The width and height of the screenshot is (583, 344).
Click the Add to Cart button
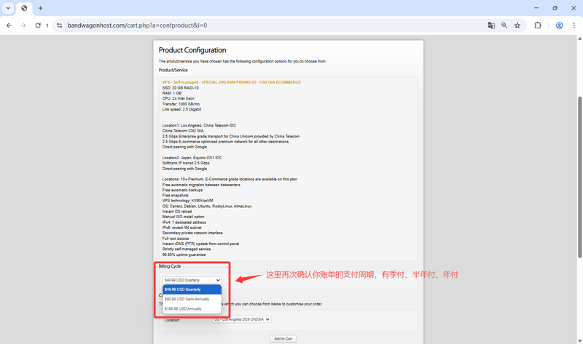coord(283,339)
